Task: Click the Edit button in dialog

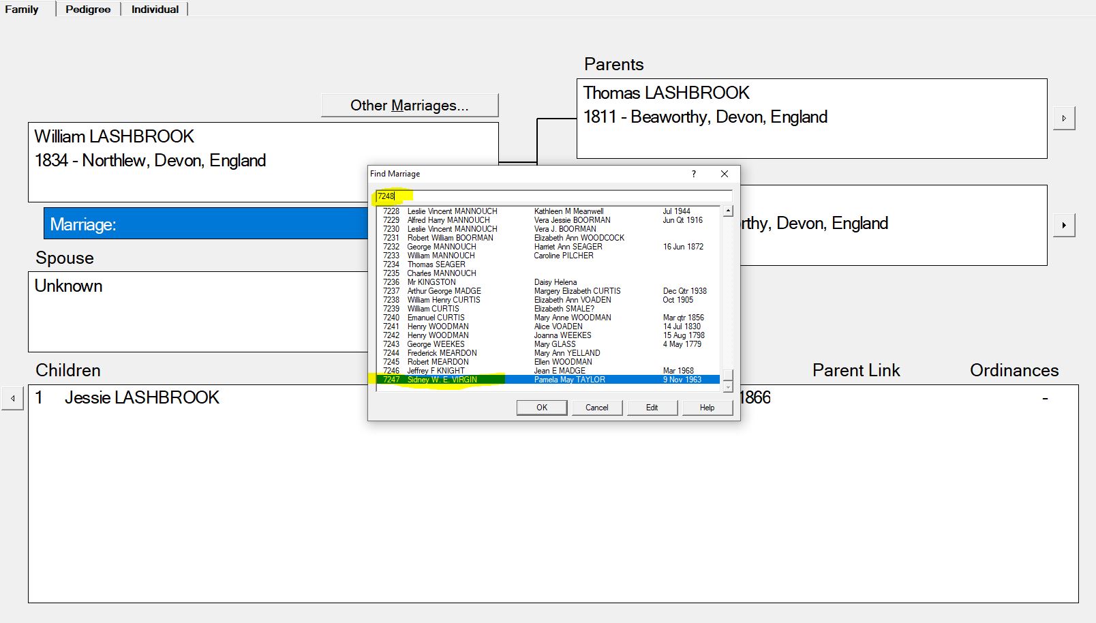Action: [652, 408]
